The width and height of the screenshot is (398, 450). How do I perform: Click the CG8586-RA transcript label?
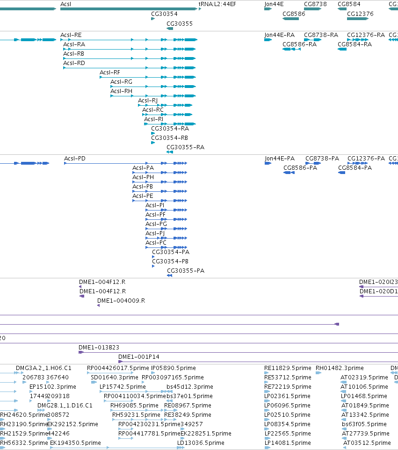300,44
